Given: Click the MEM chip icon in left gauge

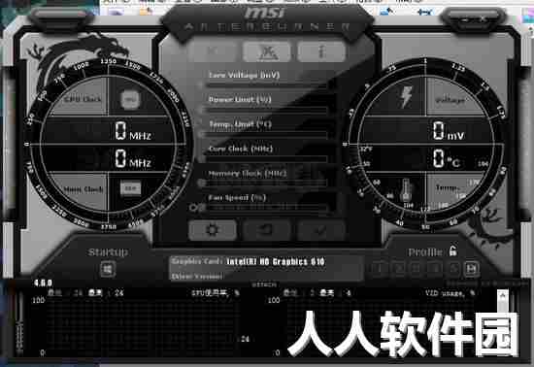Looking at the screenshot, I should [x=130, y=188].
